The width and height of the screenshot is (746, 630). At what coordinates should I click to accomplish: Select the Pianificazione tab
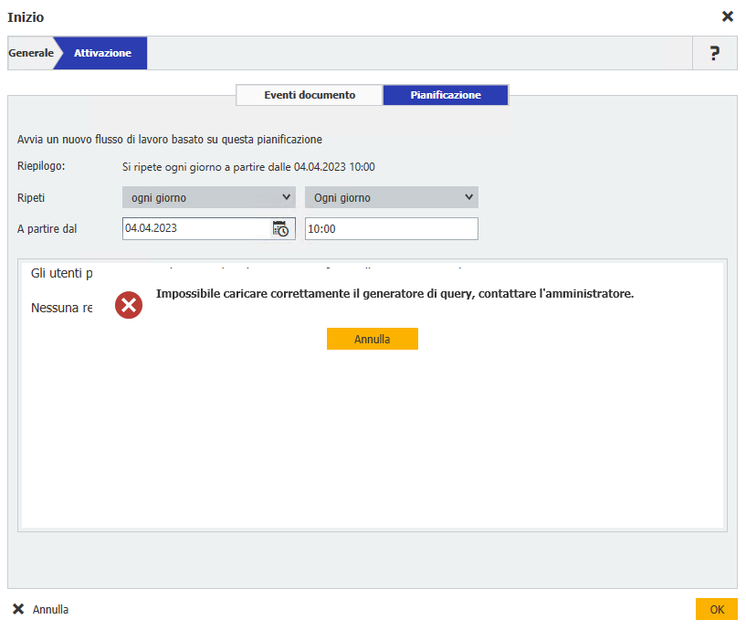click(x=446, y=95)
